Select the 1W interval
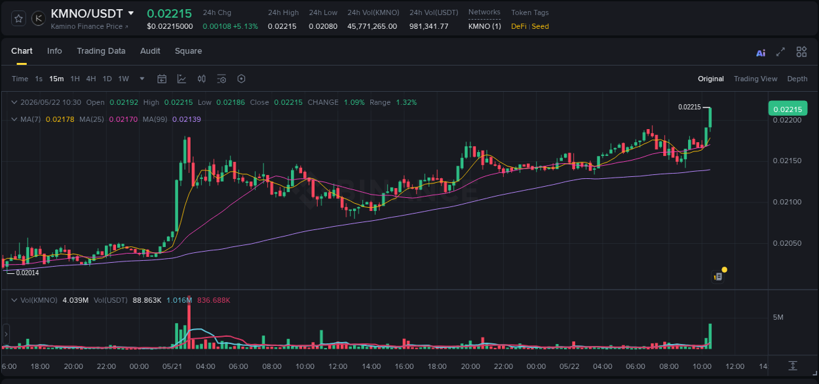The height and width of the screenshot is (384, 819). pyautogui.click(x=123, y=79)
